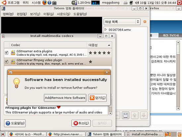Image resolution: width=182 pixels, height=137 pixels.
Task: Open the Ubuntu logo menu in top panel
Action: point(4,2)
